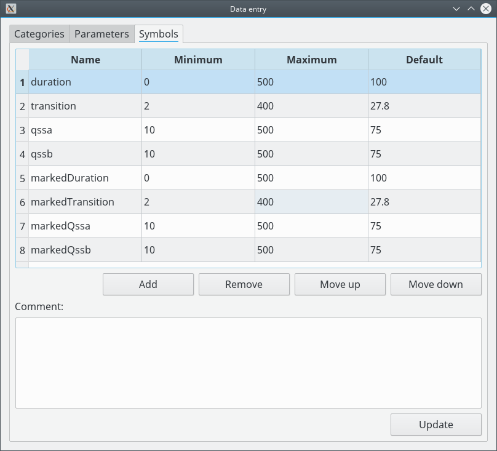Open the Parameters tab
The width and height of the screenshot is (497, 451).
click(x=101, y=34)
